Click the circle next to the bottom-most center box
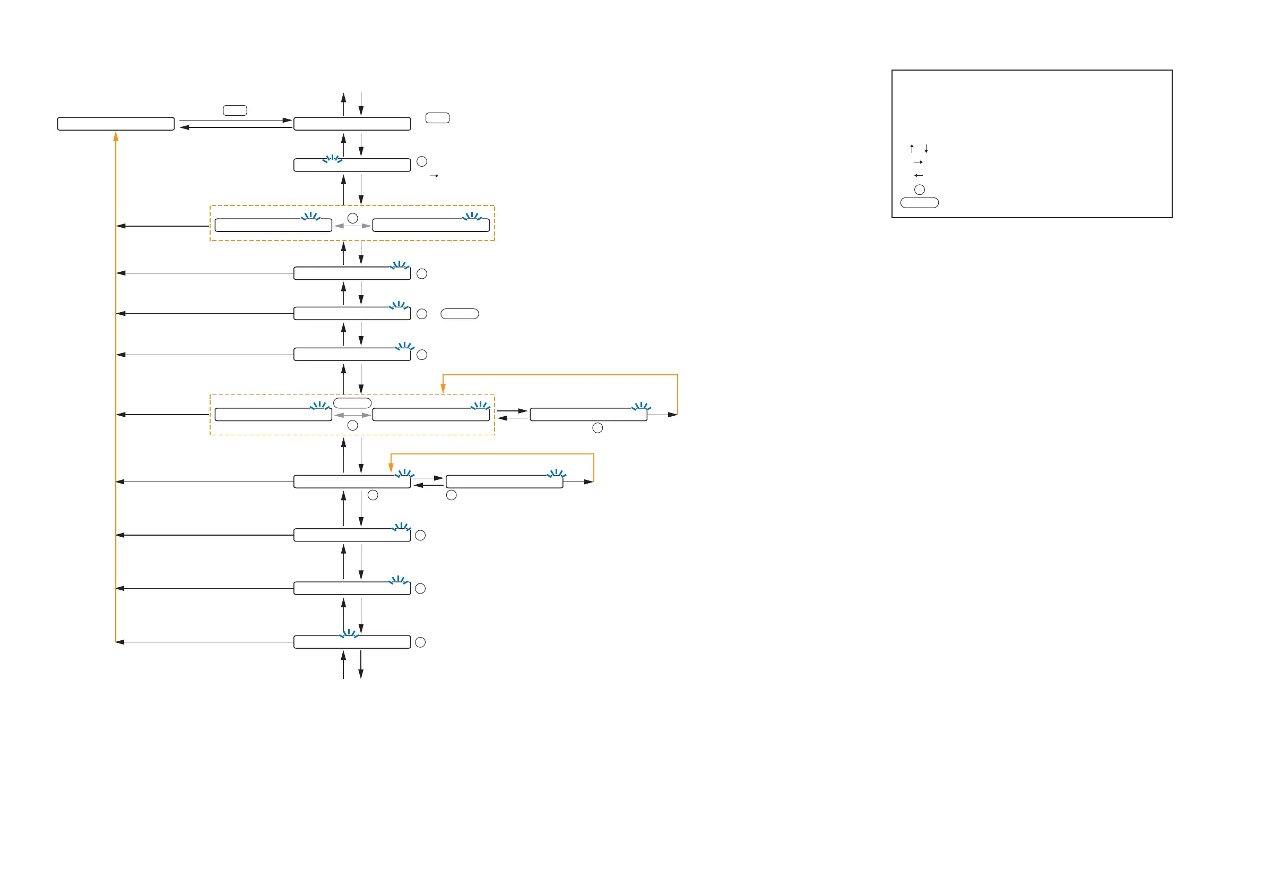1264x894 pixels. click(x=420, y=642)
